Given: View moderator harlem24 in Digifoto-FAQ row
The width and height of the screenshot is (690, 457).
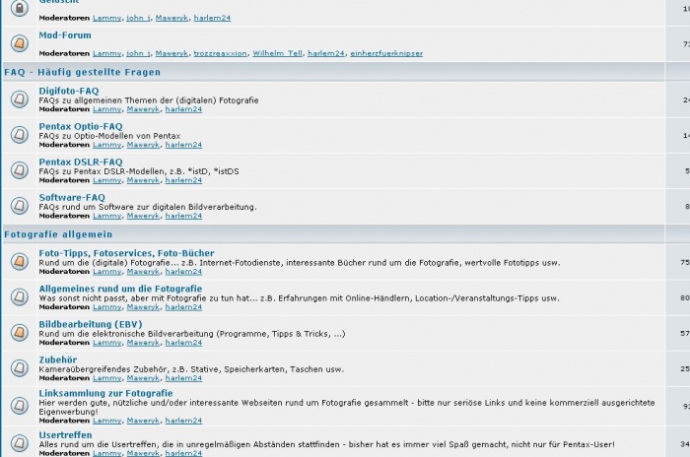Looking at the screenshot, I should [183, 109].
